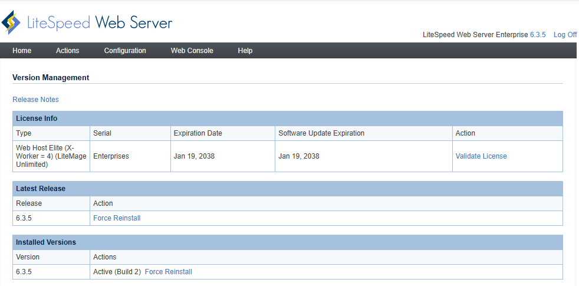Click the Active (Build 2) status text

[117, 272]
